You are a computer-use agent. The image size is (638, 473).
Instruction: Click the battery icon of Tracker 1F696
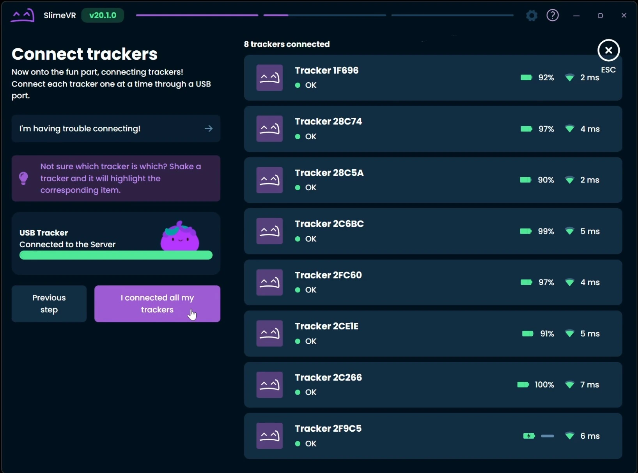pyautogui.click(x=526, y=78)
